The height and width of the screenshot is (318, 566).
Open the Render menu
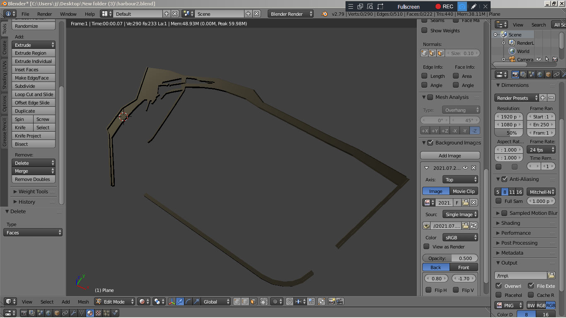click(44, 14)
